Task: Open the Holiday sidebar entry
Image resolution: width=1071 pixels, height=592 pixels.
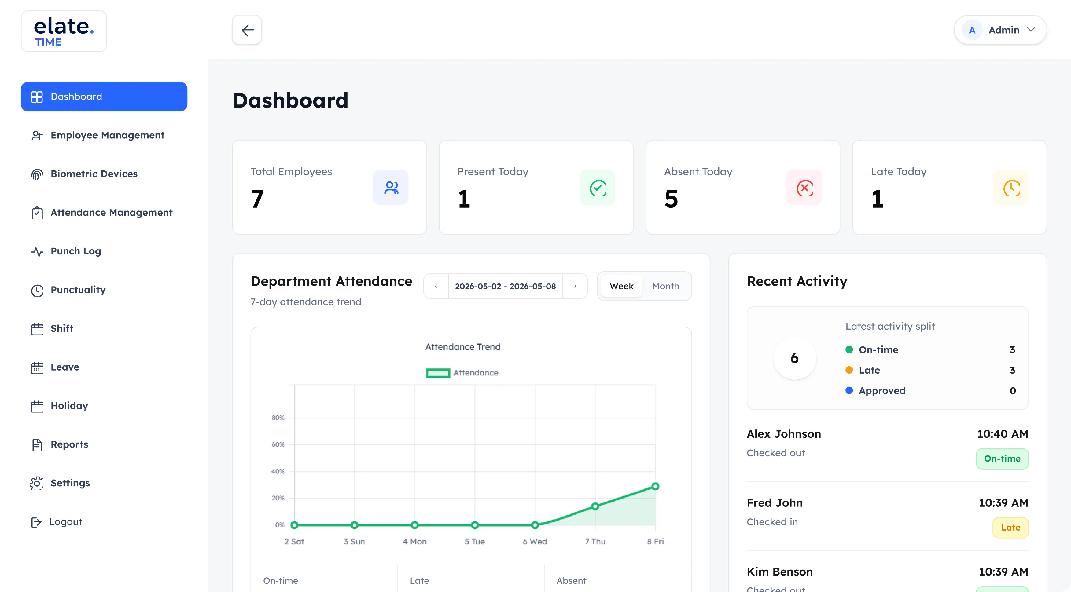Action: [104, 405]
